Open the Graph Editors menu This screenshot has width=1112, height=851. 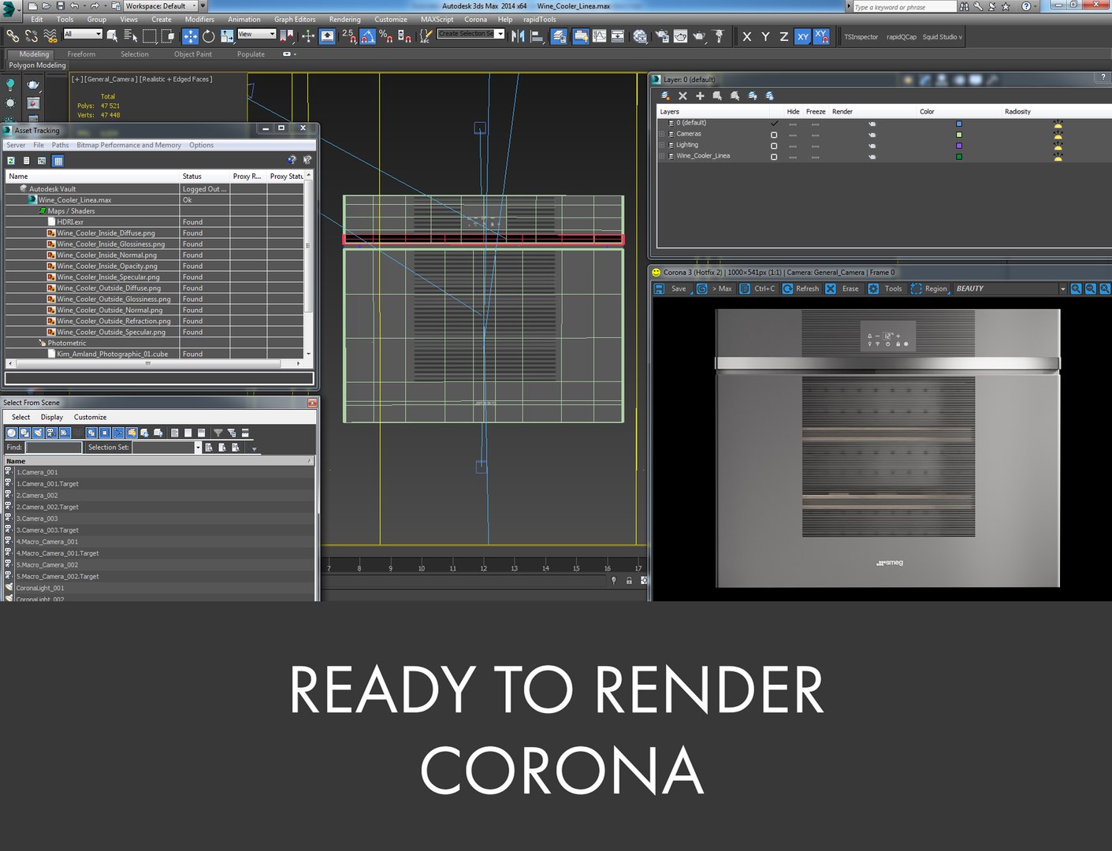click(x=295, y=20)
